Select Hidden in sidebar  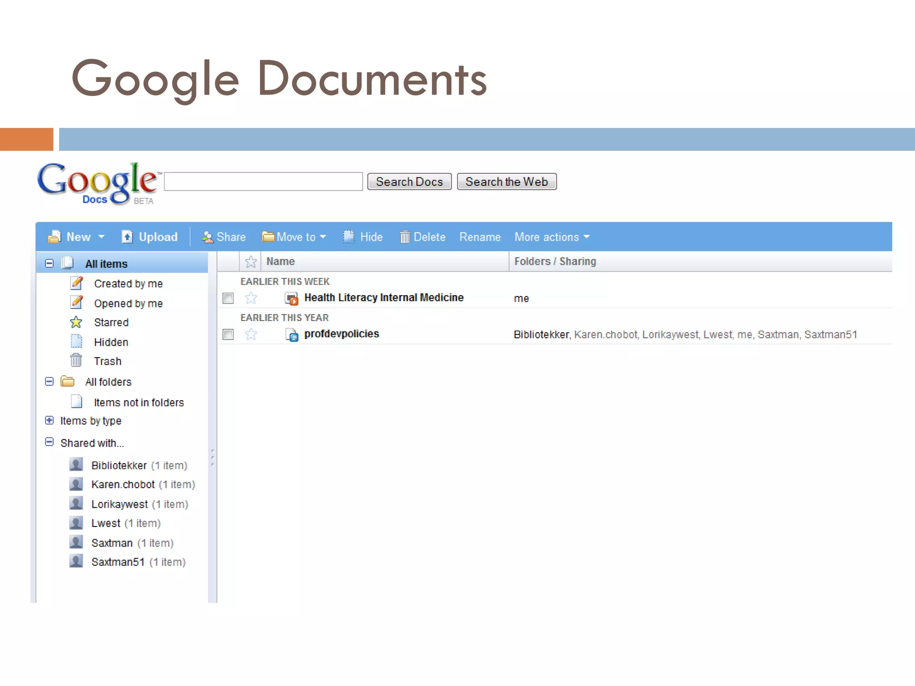[x=111, y=342]
